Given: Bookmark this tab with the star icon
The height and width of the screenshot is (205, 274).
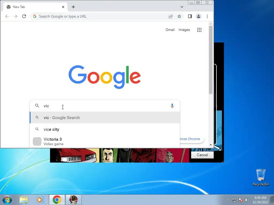Looking at the screenshot, I should point(179,16).
